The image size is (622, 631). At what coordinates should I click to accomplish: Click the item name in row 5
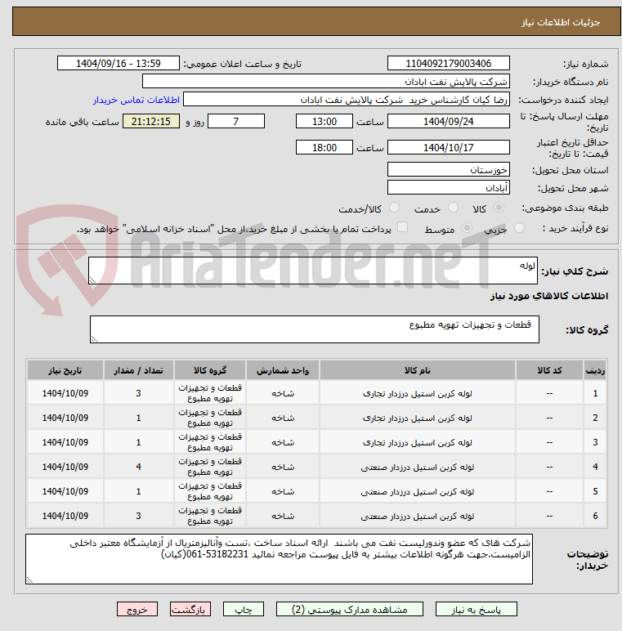pos(417,492)
